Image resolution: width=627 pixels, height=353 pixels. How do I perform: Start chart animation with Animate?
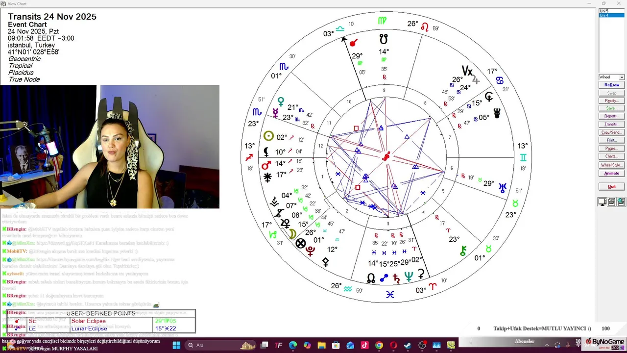pos(611,173)
